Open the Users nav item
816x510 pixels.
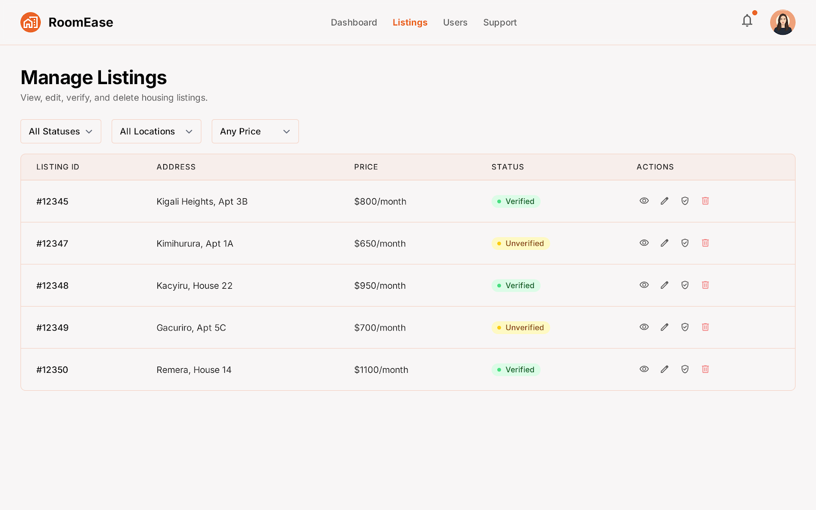tap(455, 22)
